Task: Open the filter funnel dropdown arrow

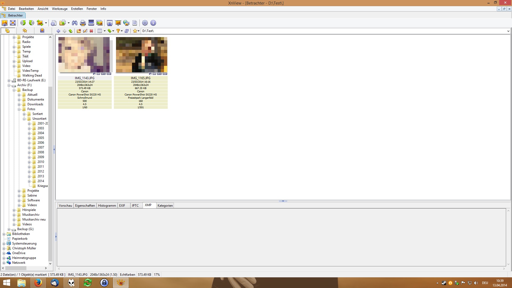Action: click(x=122, y=31)
